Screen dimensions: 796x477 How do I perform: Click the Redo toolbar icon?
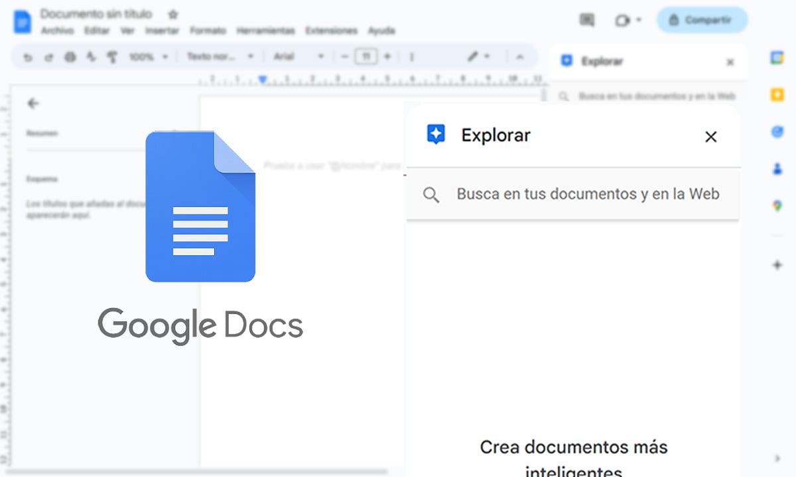(x=48, y=57)
